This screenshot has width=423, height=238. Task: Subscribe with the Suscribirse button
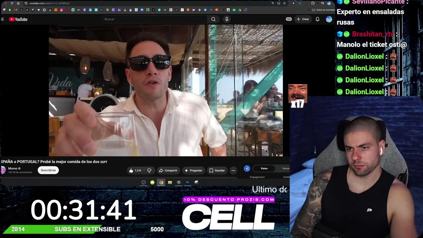tap(48, 170)
